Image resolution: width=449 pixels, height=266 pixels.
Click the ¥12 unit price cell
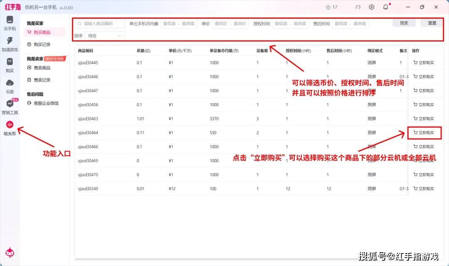click(x=172, y=188)
